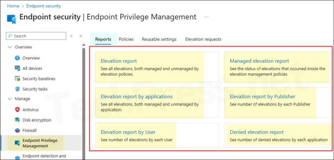The image size is (334, 160).
Task: Select Overview item in sidebar
Action: point(31,58)
